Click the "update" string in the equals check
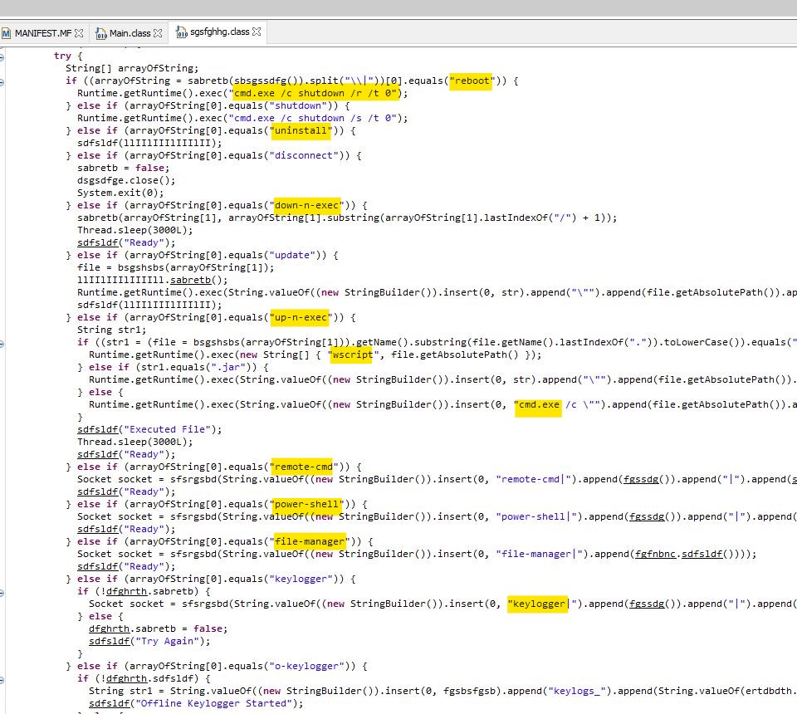The height and width of the screenshot is (714, 797). tap(291, 255)
